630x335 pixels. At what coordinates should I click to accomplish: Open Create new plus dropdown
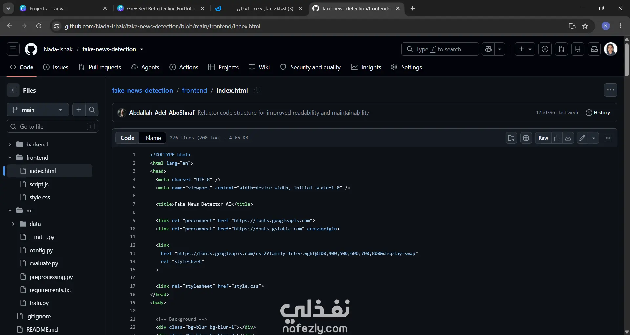click(525, 49)
